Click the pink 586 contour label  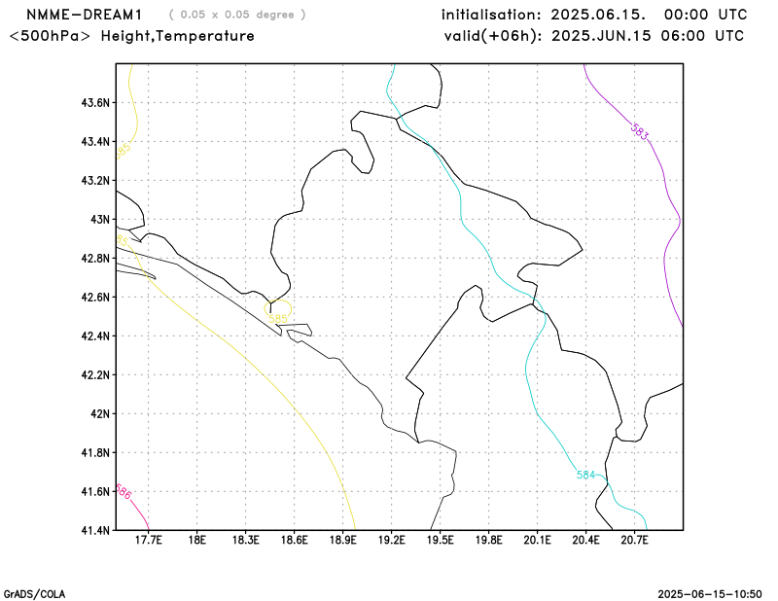(124, 492)
